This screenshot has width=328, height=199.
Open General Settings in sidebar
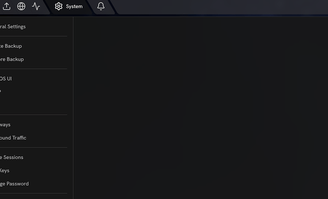pyautogui.click(x=13, y=27)
